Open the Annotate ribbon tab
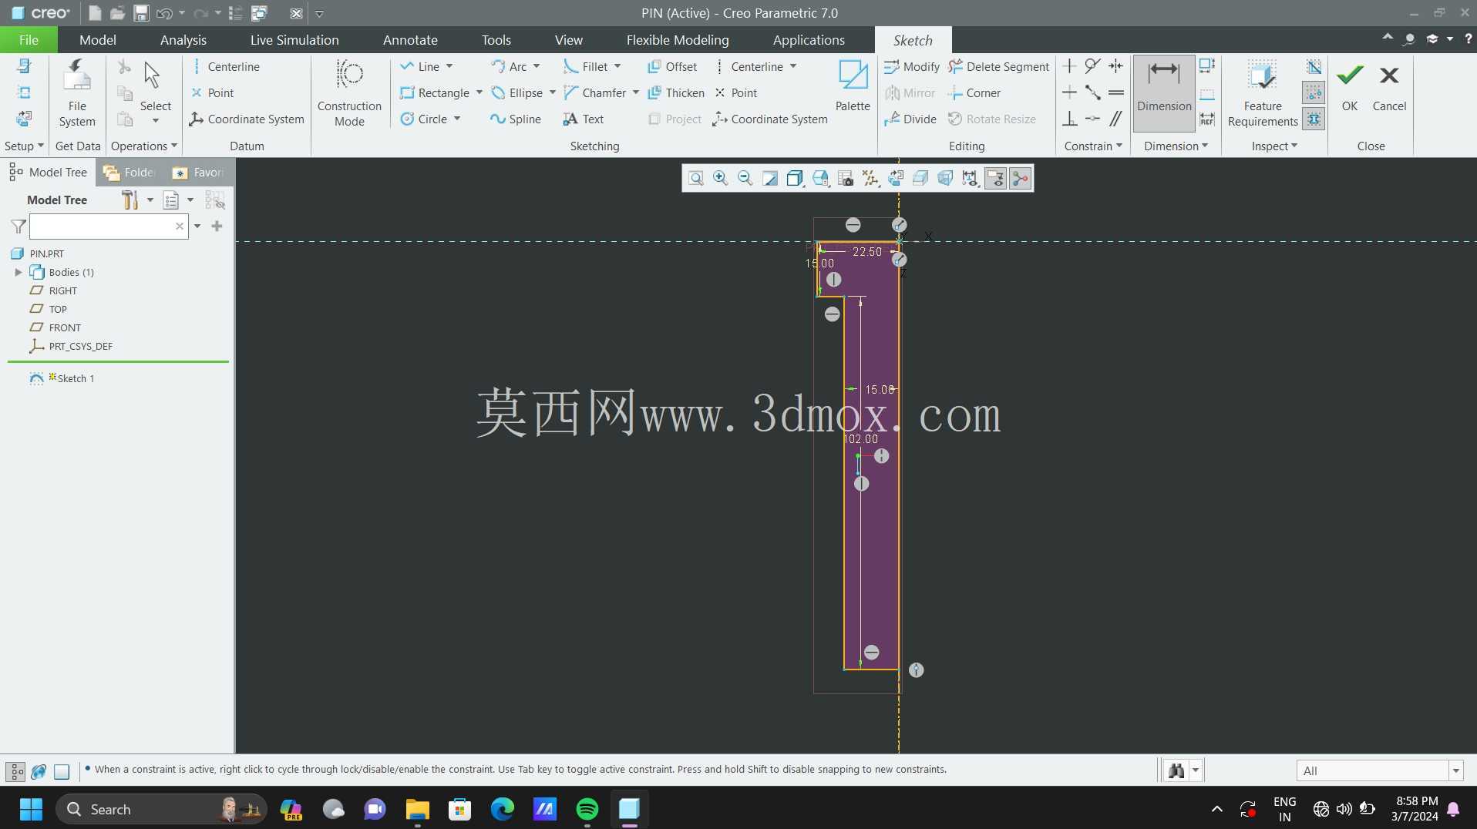 click(410, 40)
